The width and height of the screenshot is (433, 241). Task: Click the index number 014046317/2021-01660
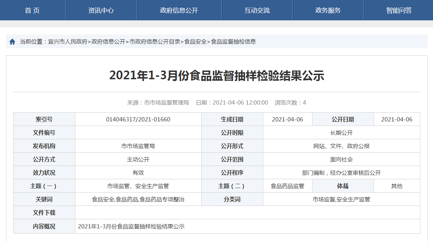click(138, 120)
